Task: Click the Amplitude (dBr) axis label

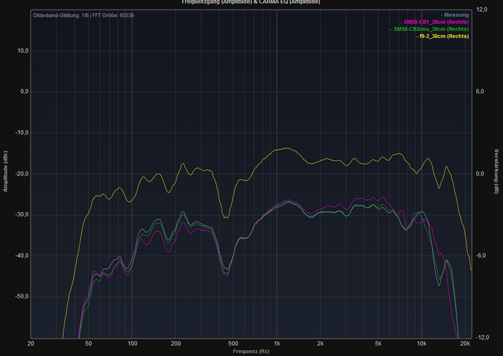Action: (5, 172)
